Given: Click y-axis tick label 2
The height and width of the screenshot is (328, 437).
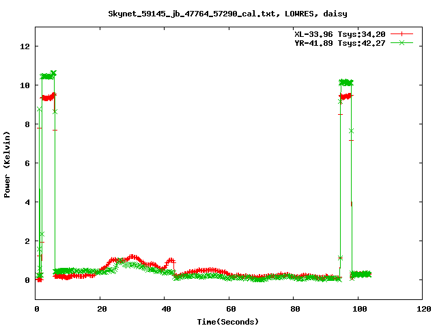Looking at the screenshot, I should point(27,241).
